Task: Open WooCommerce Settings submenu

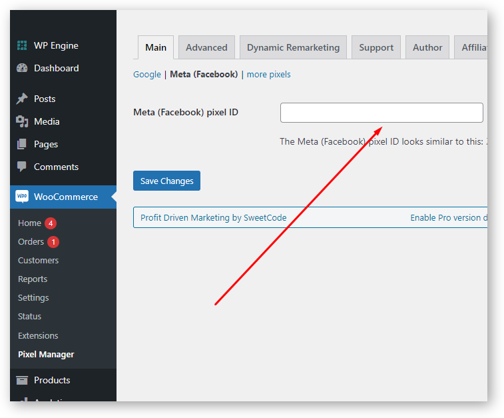Action: click(x=33, y=297)
